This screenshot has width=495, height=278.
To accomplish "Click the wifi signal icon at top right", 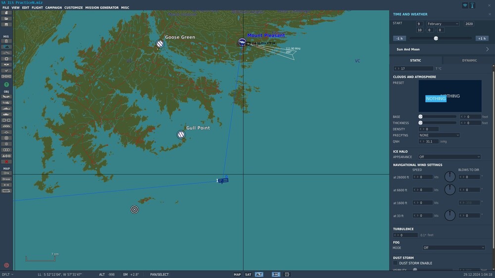I will click(465, 5).
